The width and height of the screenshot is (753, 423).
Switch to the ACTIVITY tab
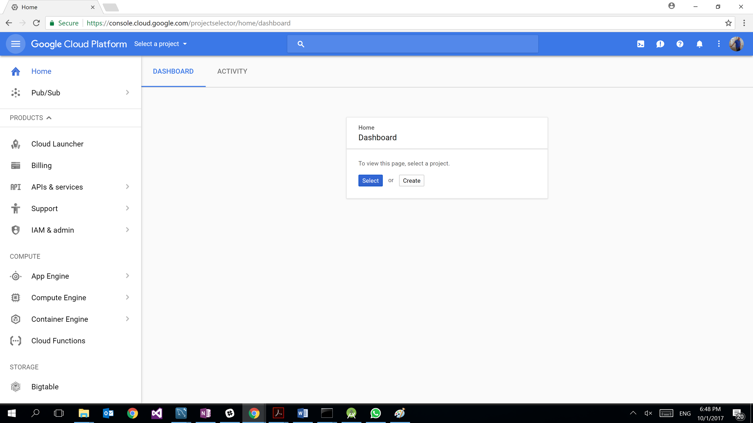[232, 71]
